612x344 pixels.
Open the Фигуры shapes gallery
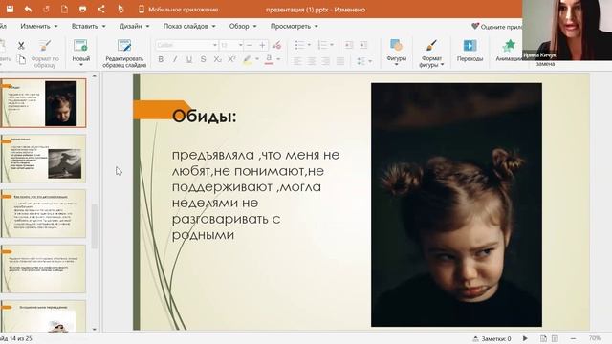tap(396, 53)
